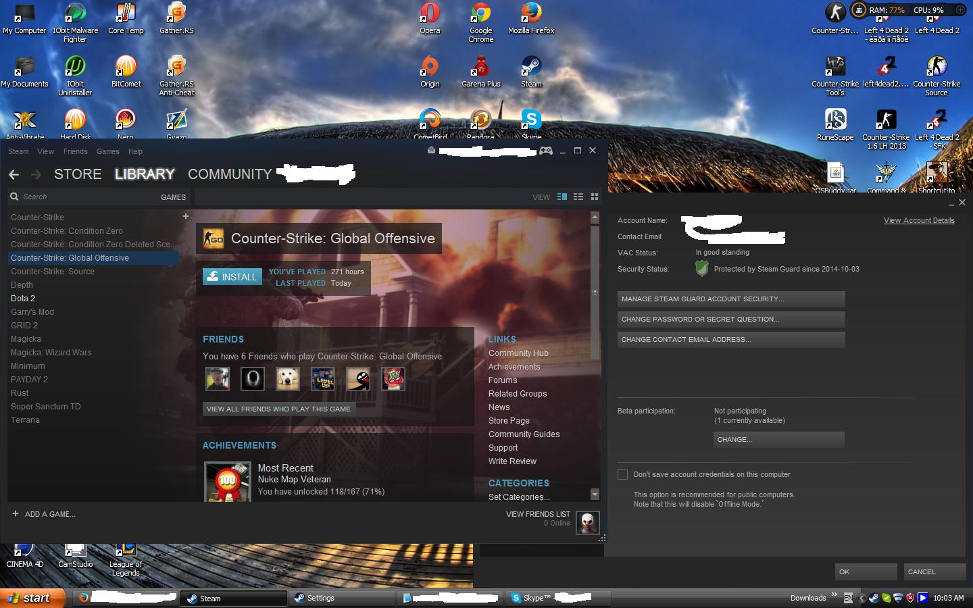Open the Opera desktop shortcut
973x608 pixels.
pos(430,19)
